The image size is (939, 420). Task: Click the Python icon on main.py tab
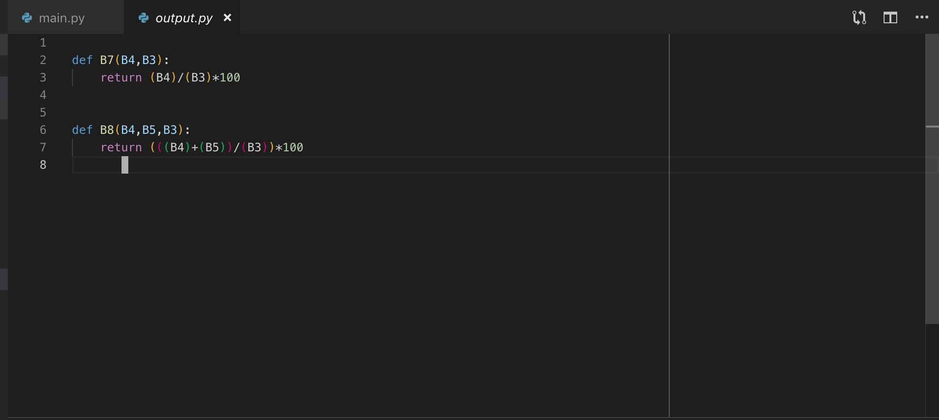(27, 18)
